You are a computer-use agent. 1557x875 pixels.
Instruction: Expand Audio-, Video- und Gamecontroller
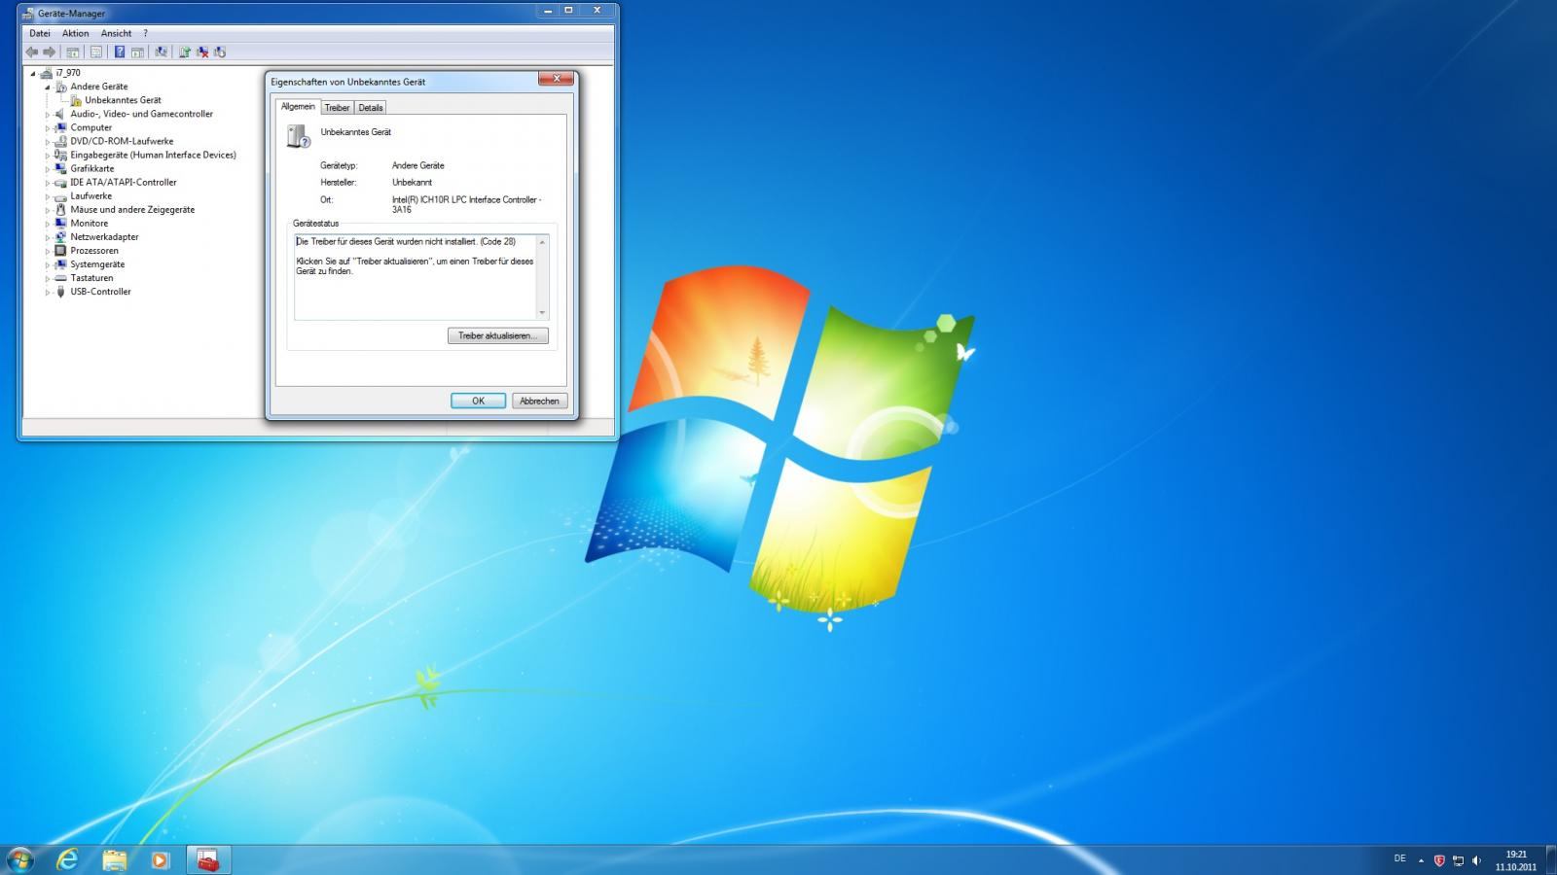(x=47, y=114)
